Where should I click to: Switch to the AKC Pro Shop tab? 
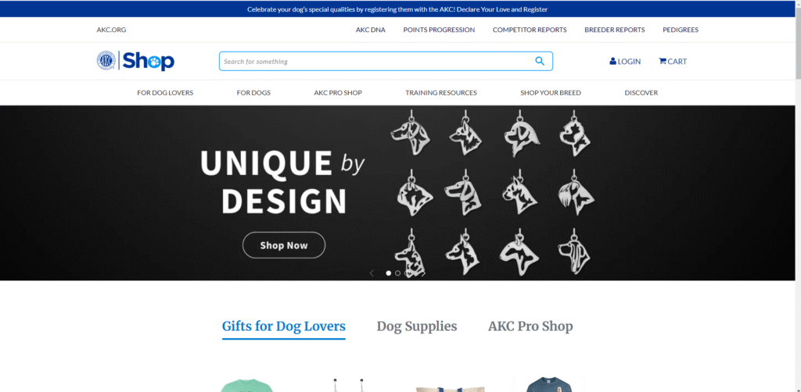click(x=530, y=326)
